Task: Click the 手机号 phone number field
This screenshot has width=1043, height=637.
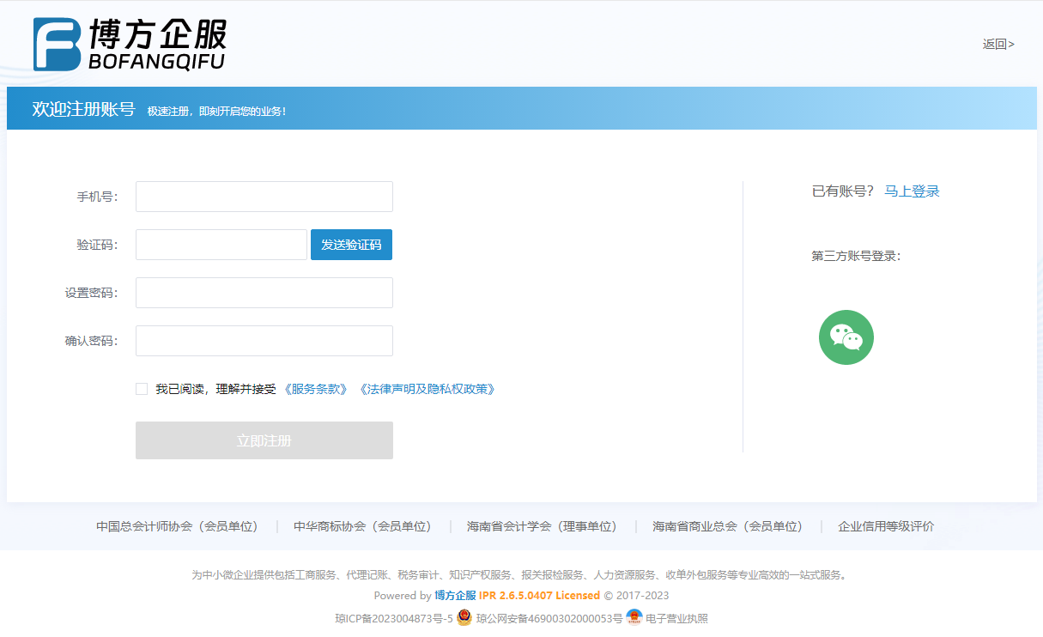Action: click(264, 197)
